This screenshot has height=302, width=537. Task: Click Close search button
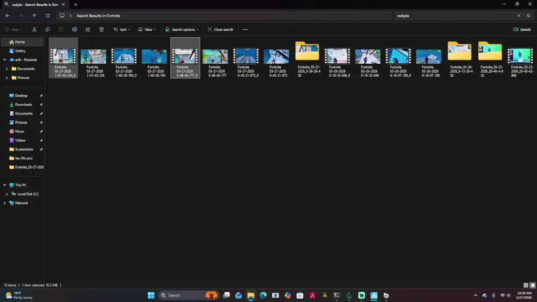click(220, 29)
